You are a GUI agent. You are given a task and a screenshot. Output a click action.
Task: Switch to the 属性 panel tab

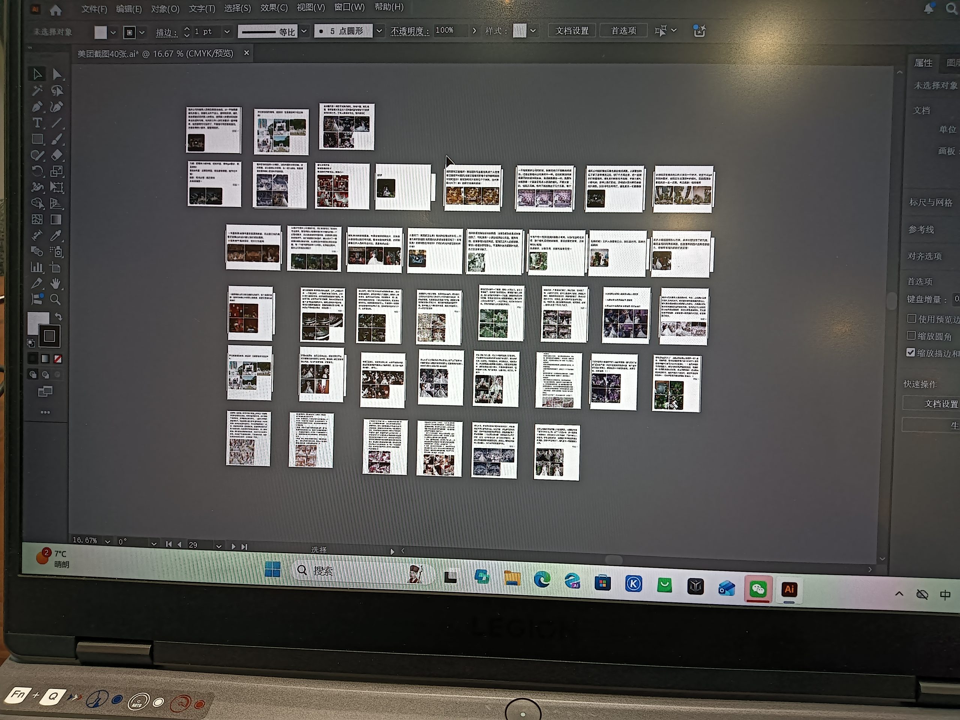point(922,63)
